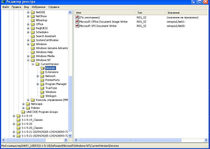Image resolution: width=210 pixels, height=149 pixels.
Task: Click the string icon for Microsoft Office Document Image Writer
Action: [77, 22]
